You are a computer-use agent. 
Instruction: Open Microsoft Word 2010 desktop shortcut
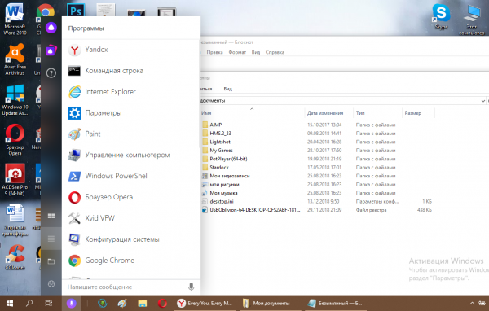click(15, 19)
